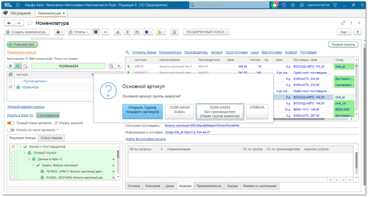Uncheck the 15208AA024 row checkbox
The width and height of the screenshot is (368, 197).
[x=10, y=87]
